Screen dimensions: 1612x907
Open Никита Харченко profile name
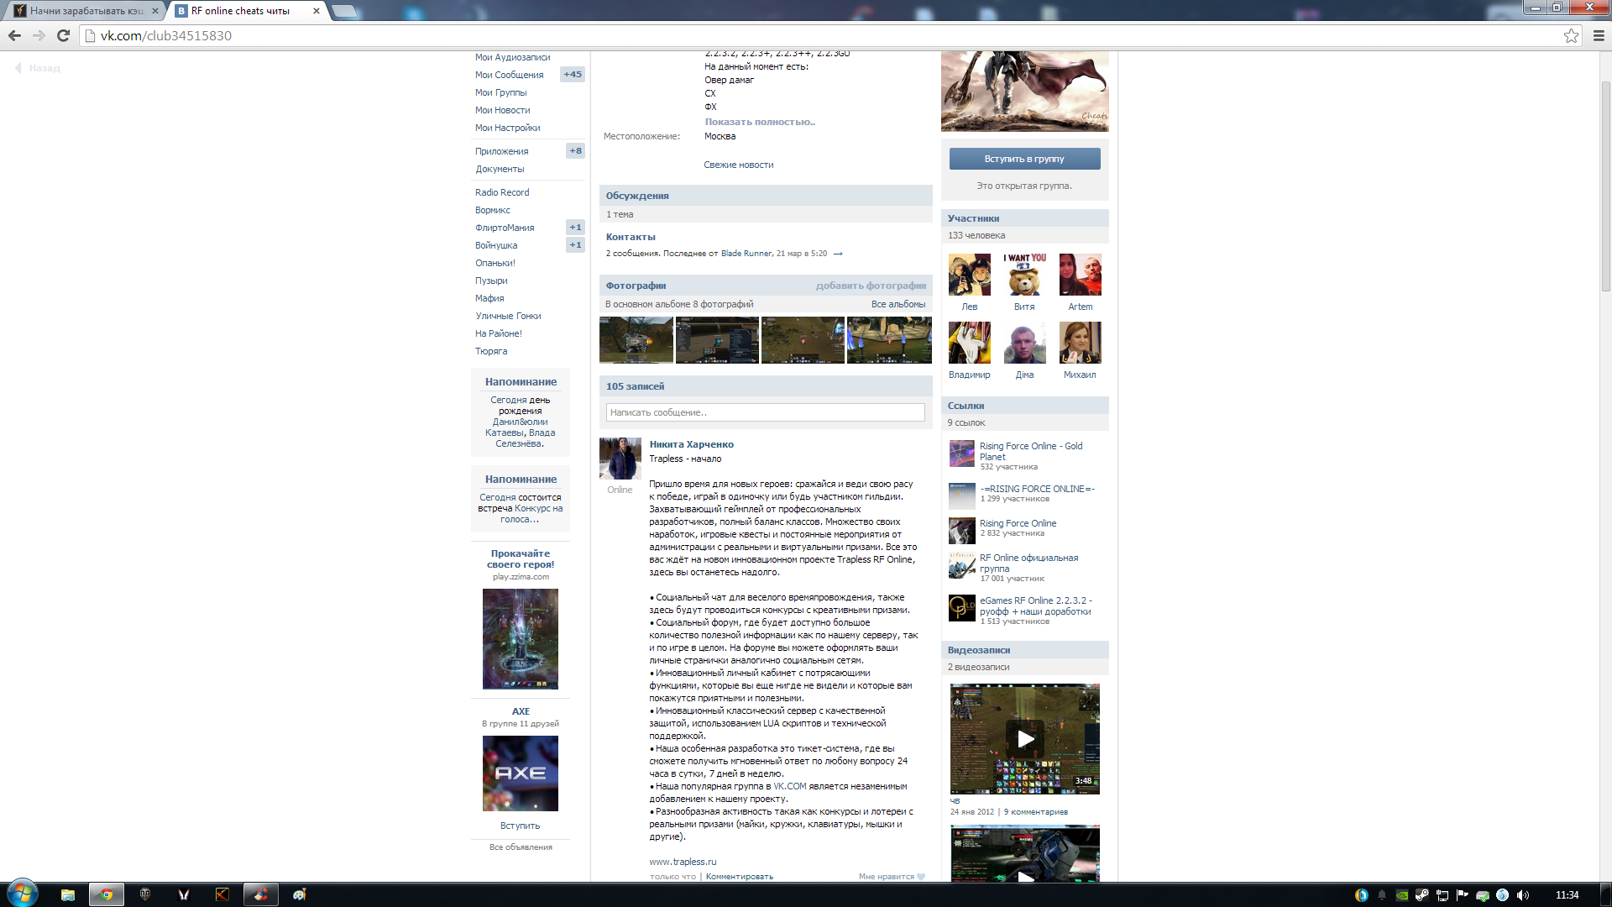pos(691,444)
